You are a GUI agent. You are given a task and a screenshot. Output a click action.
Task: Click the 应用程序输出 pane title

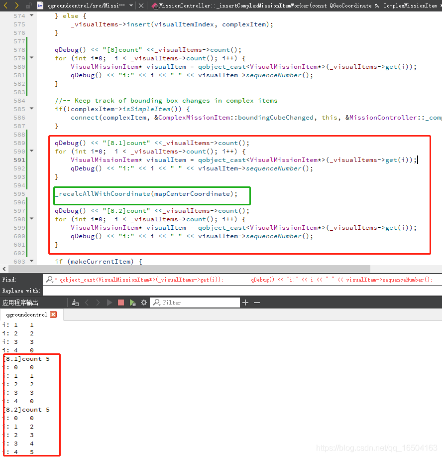click(20, 303)
